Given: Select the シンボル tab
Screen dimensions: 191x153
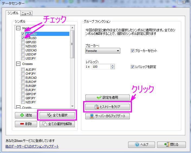Looking at the screenshot, I should click(13, 13).
